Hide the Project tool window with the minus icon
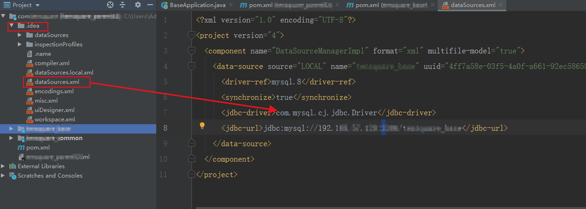This screenshot has height=209, width=586. click(149, 5)
